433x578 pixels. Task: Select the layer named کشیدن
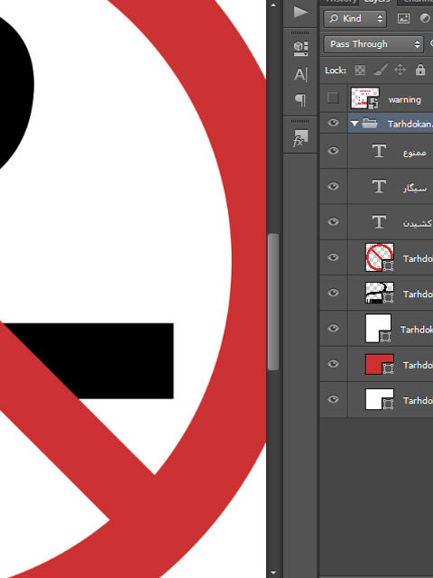417,223
